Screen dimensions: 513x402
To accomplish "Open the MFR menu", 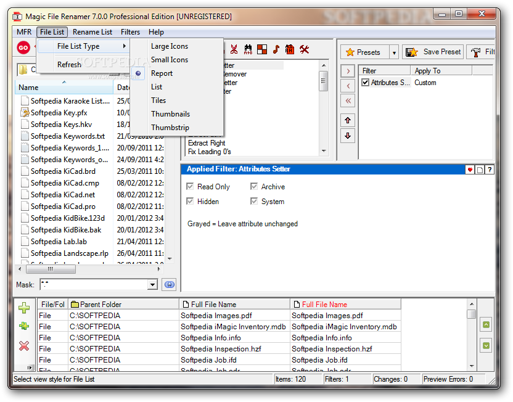I will (x=24, y=32).
